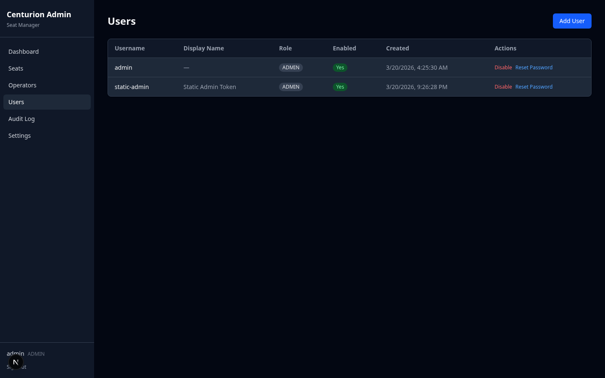Open the Dashboard page from the sidebar
Image resolution: width=605 pixels, height=378 pixels.
pyautogui.click(x=24, y=52)
